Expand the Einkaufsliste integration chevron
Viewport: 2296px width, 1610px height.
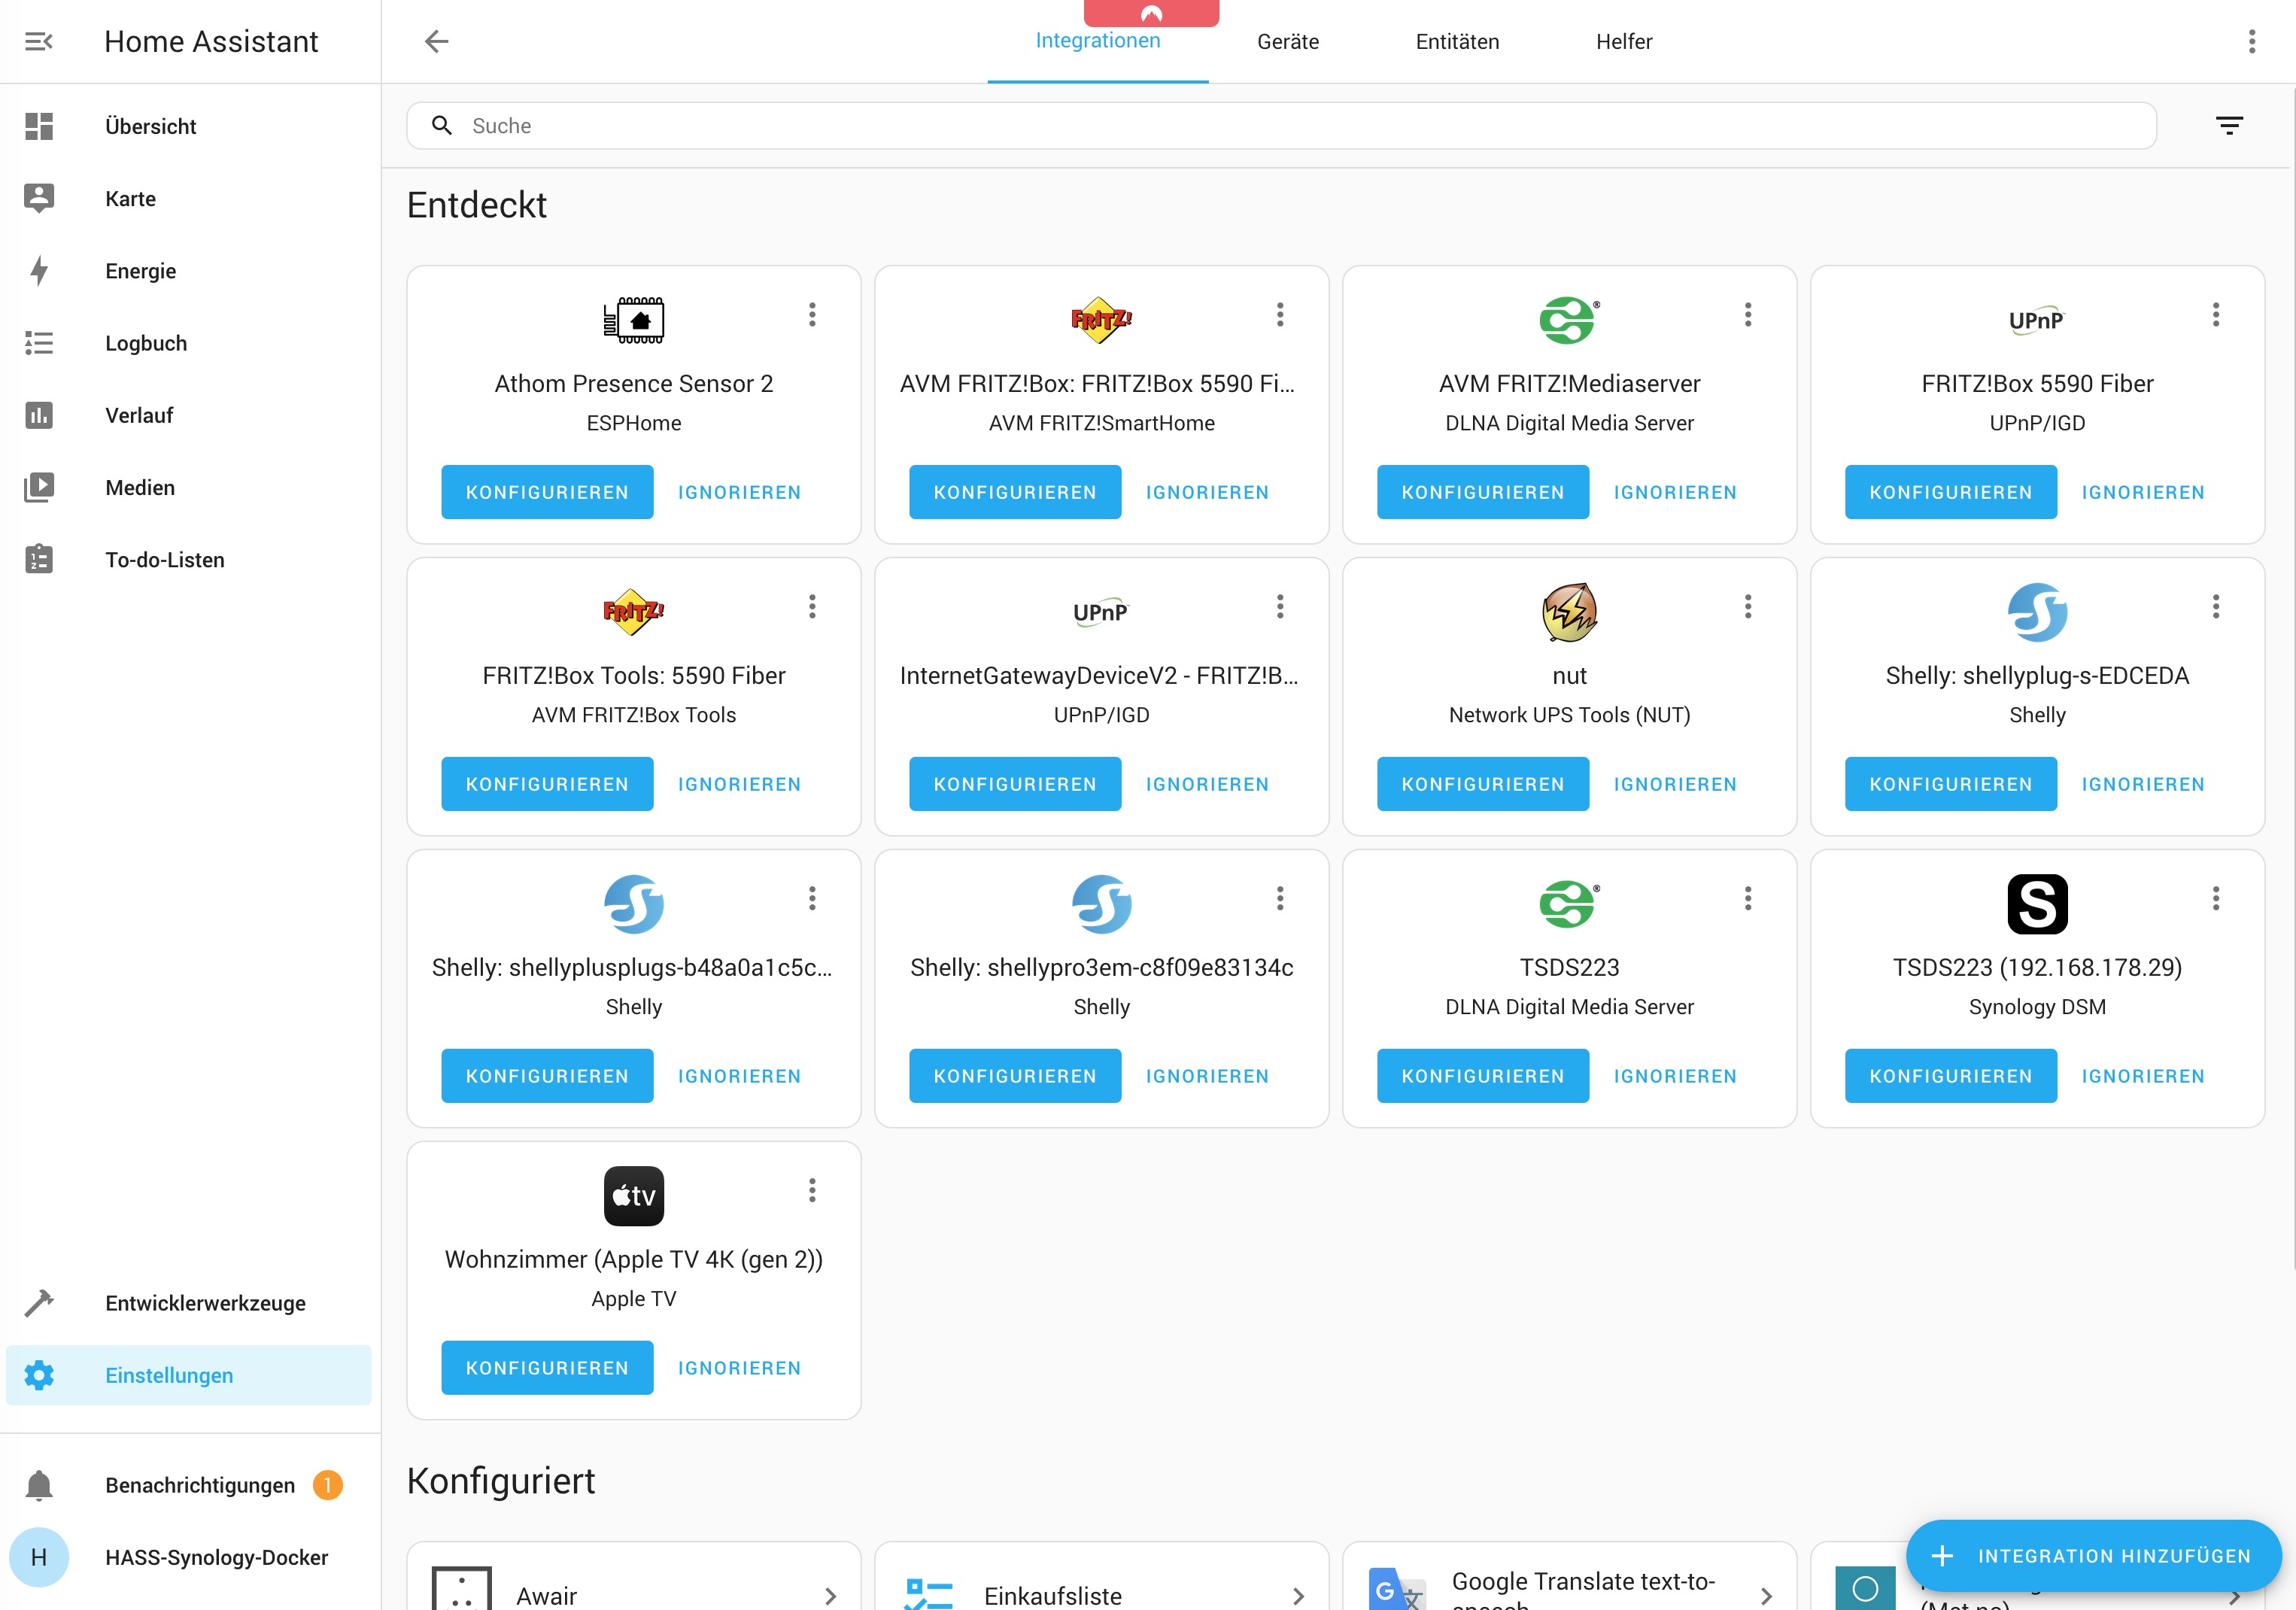[x=1298, y=1596]
